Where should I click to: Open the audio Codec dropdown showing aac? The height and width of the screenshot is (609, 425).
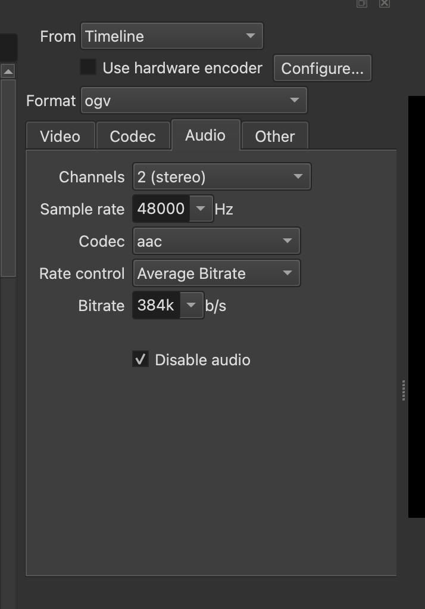click(216, 241)
